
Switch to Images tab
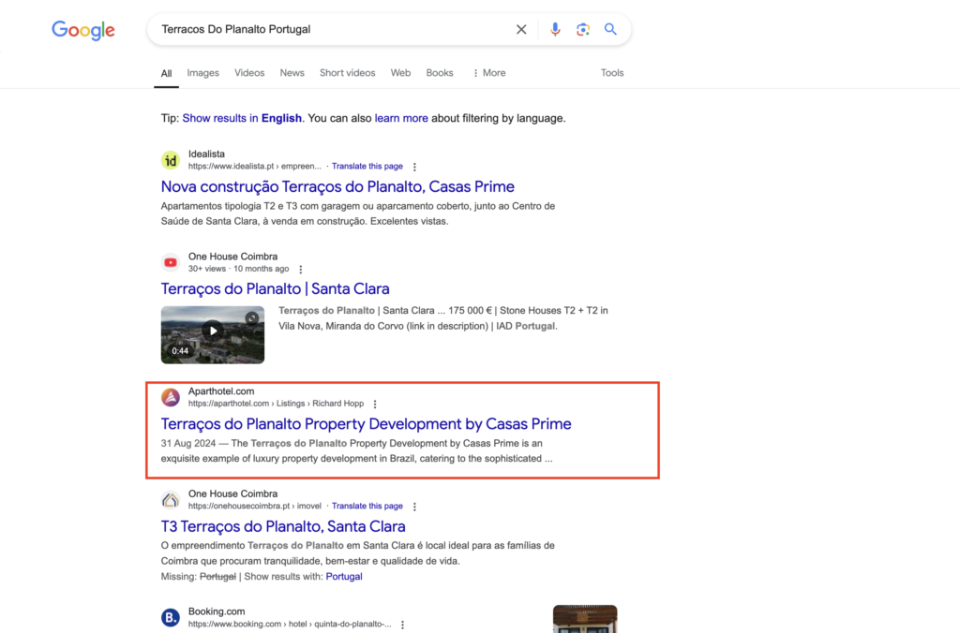point(202,73)
